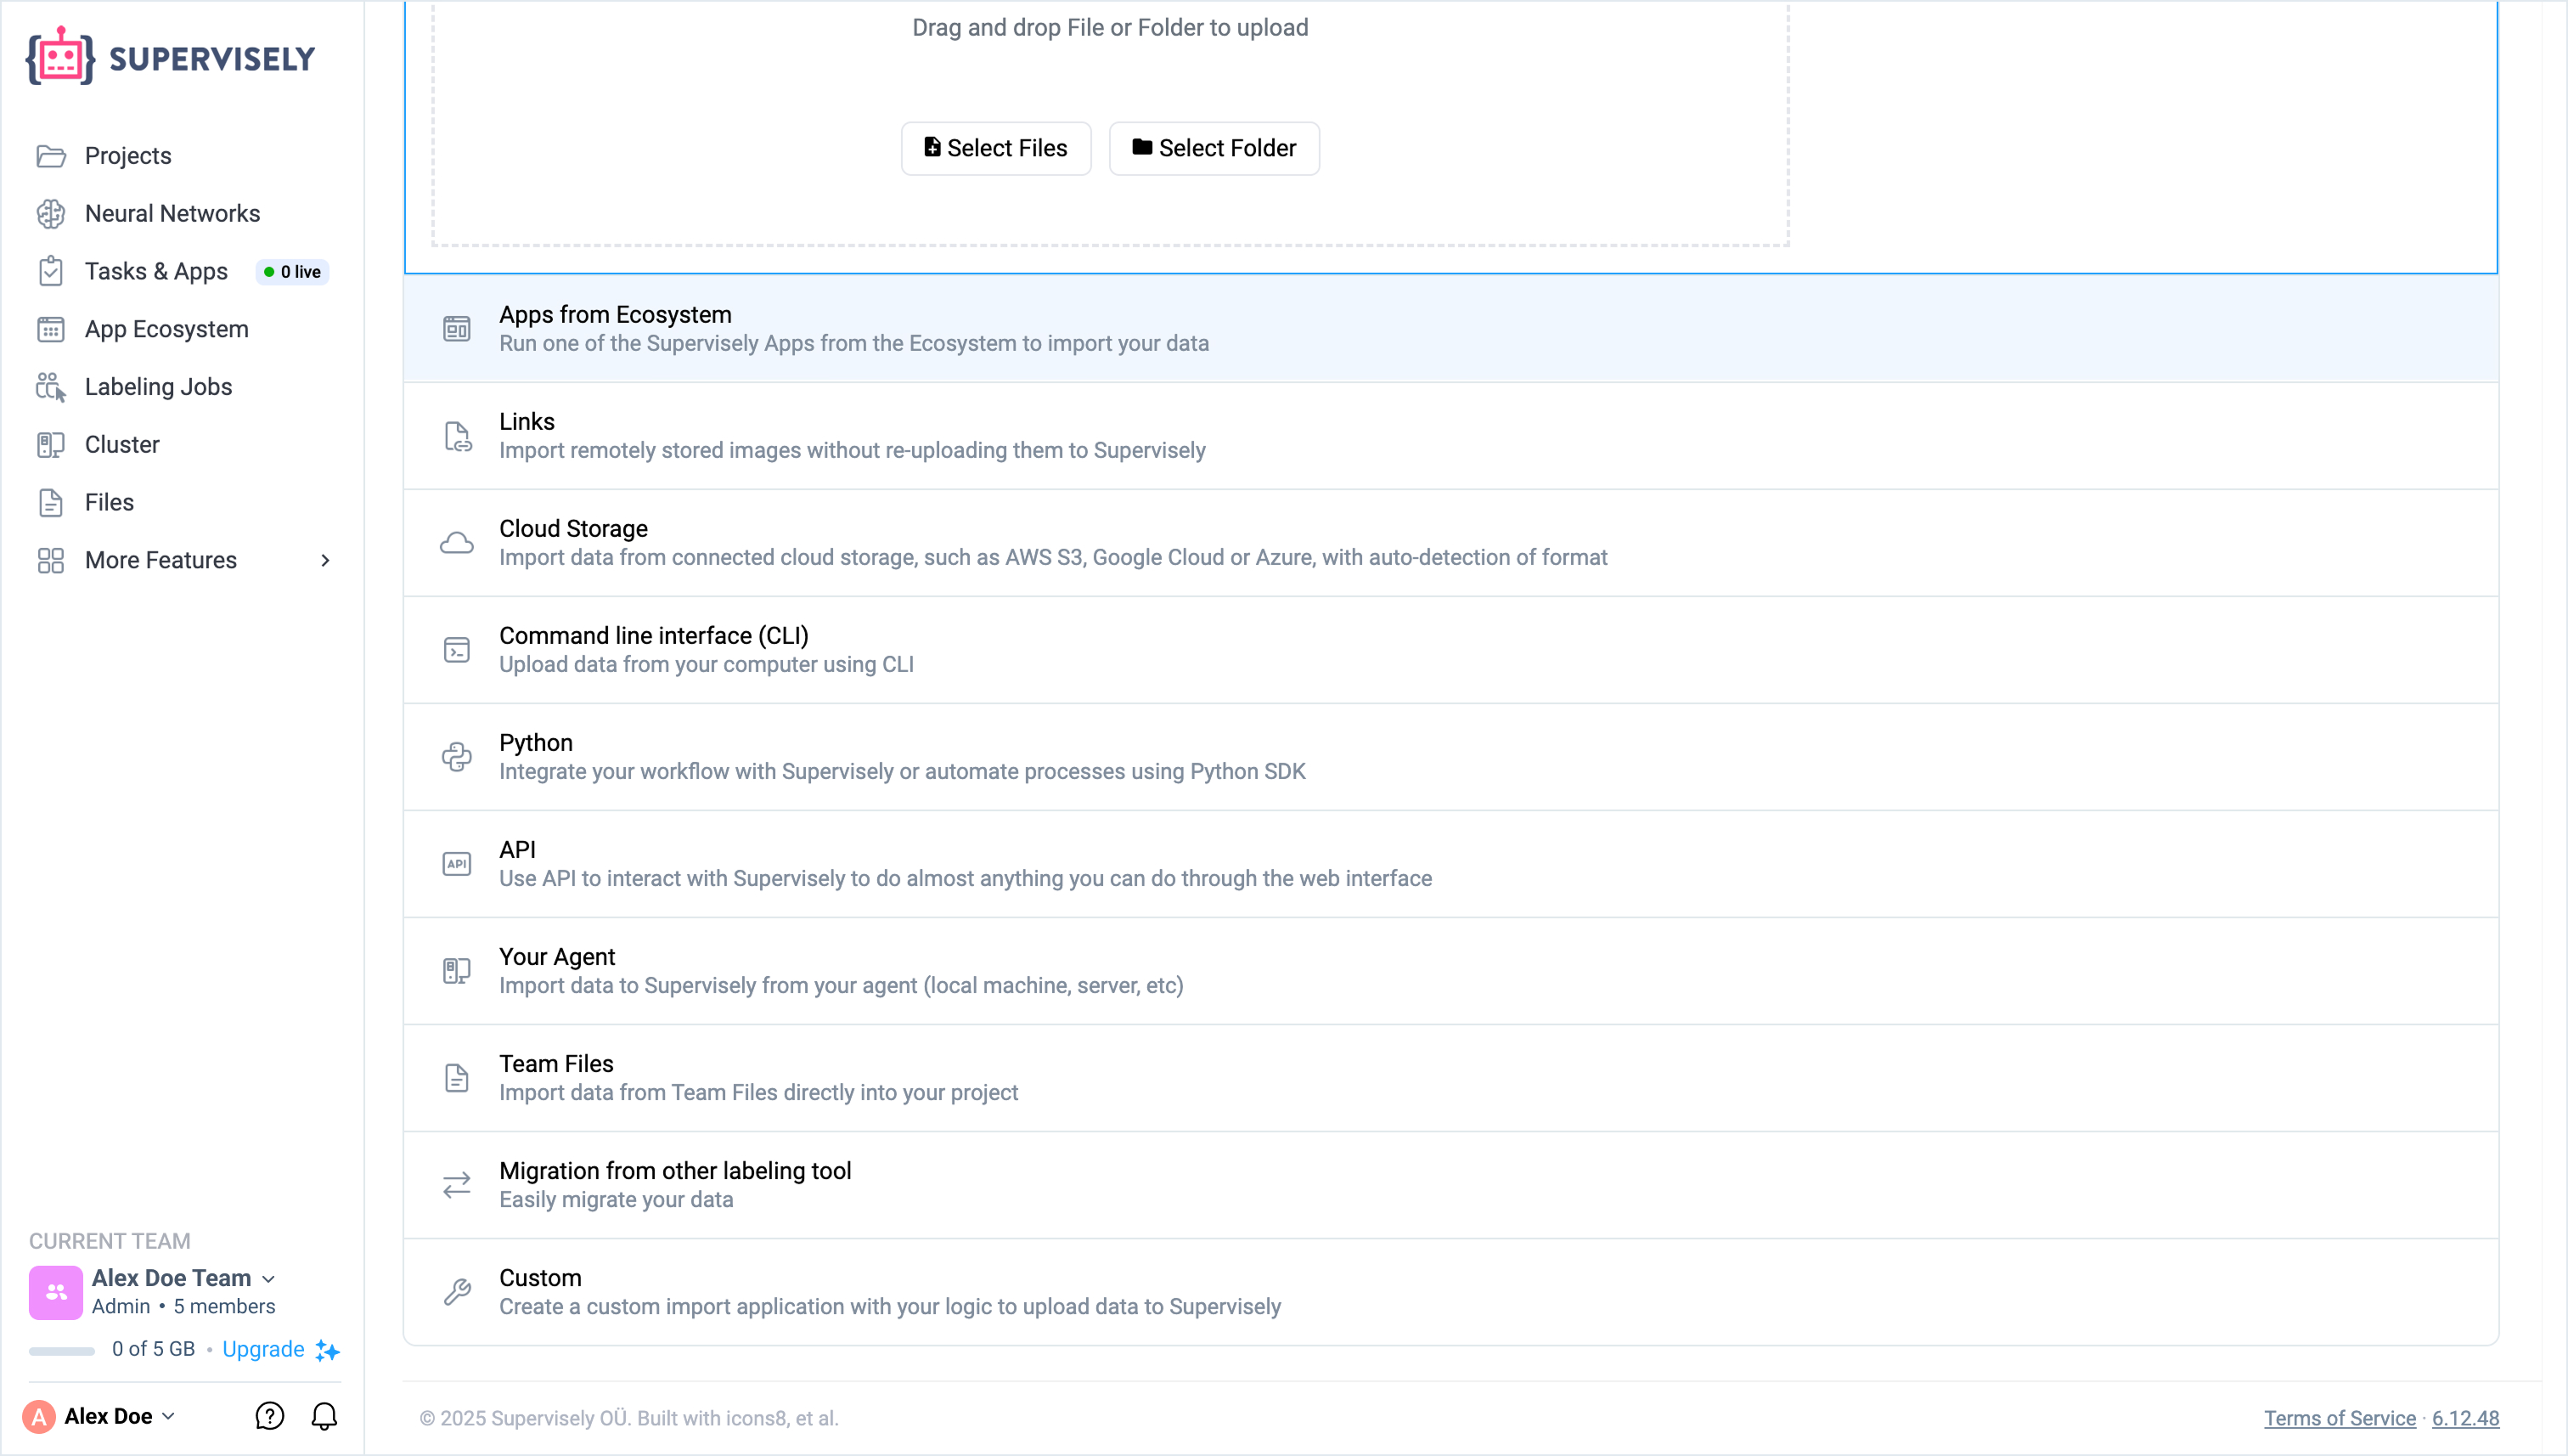
Task: Open Labeling Jobs in the sidebar
Action: click(158, 387)
